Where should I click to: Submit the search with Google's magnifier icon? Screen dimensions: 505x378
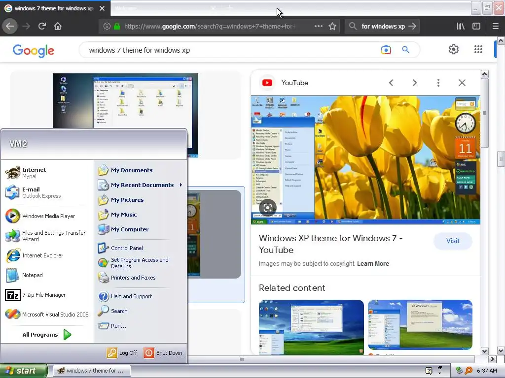point(405,50)
